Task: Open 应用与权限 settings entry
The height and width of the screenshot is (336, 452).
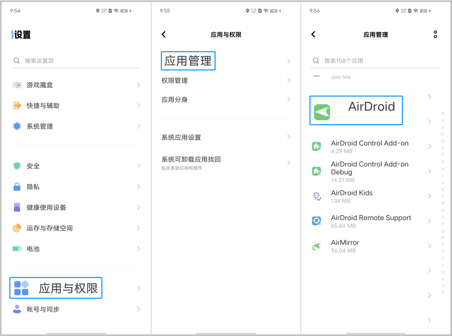Action: tap(76, 288)
